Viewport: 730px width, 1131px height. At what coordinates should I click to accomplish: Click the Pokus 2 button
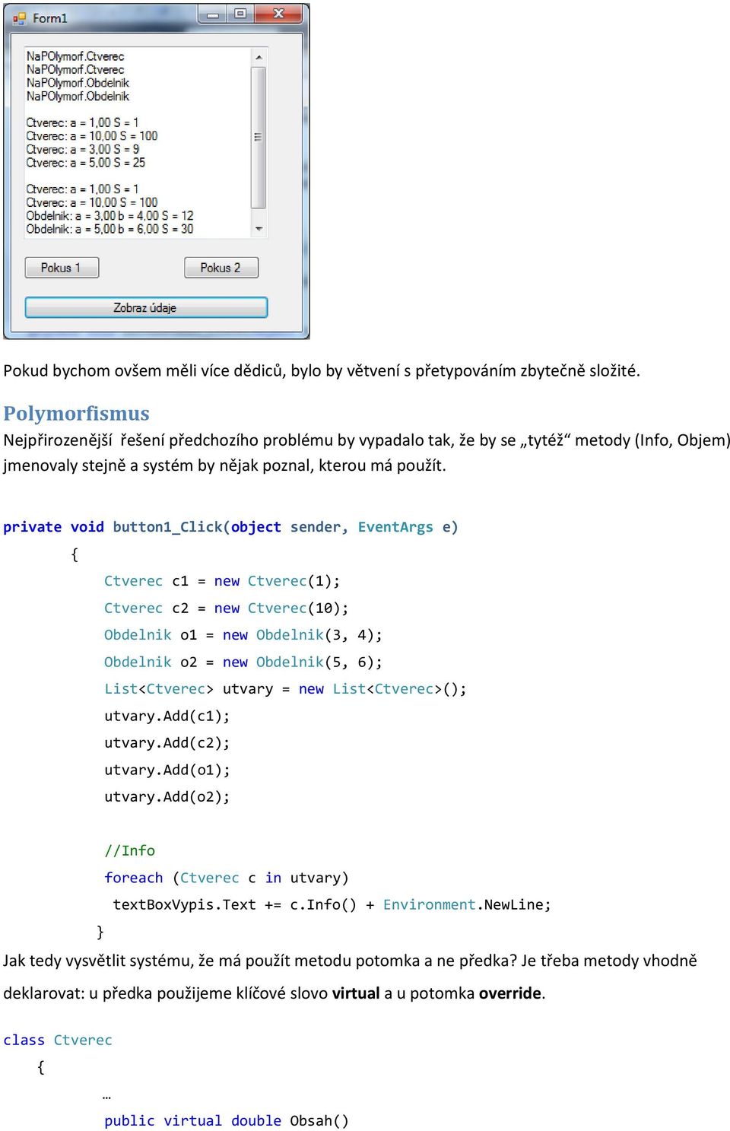click(221, 268)
